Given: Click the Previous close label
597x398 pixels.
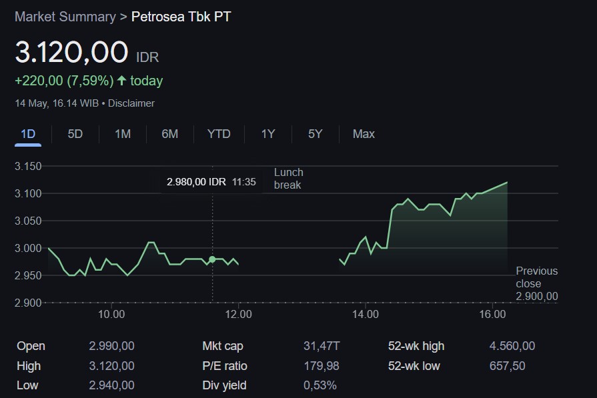Looking at the screenshot, I should click(536, 277).
